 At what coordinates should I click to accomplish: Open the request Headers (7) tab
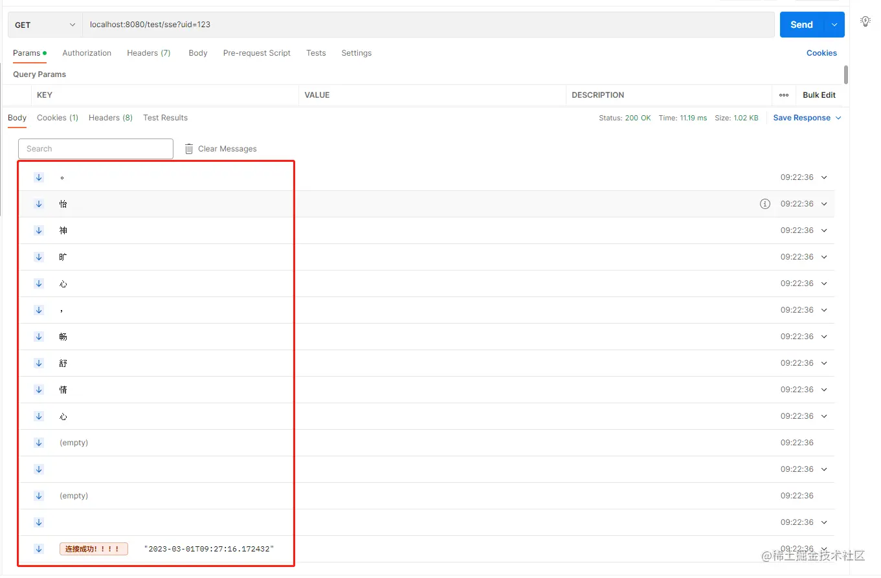(149, 53)
